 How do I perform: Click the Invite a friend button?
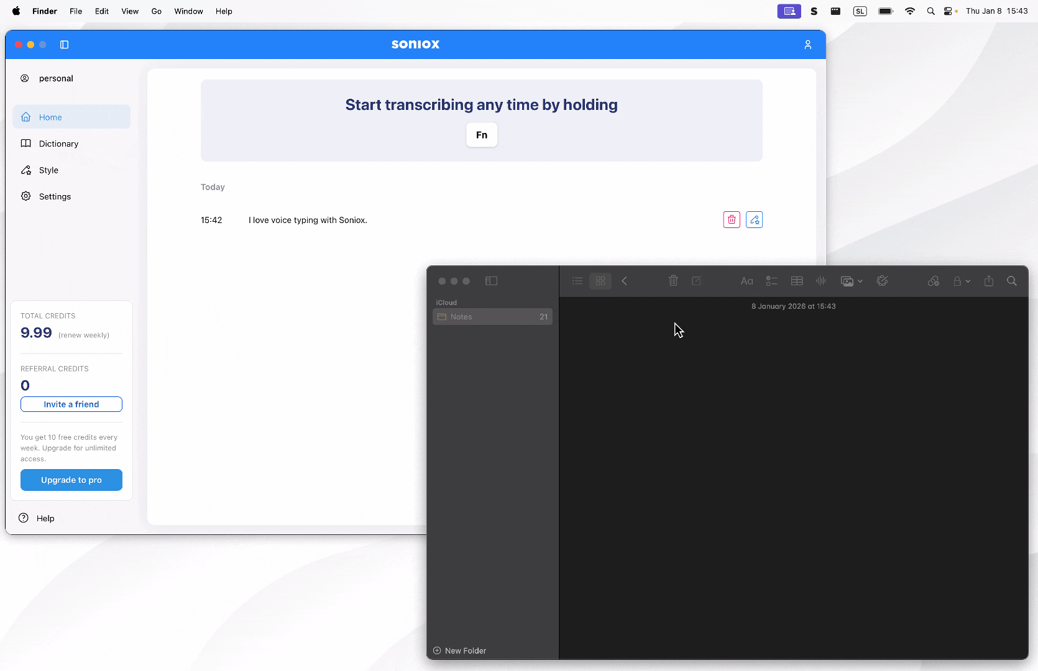(71, 404)
